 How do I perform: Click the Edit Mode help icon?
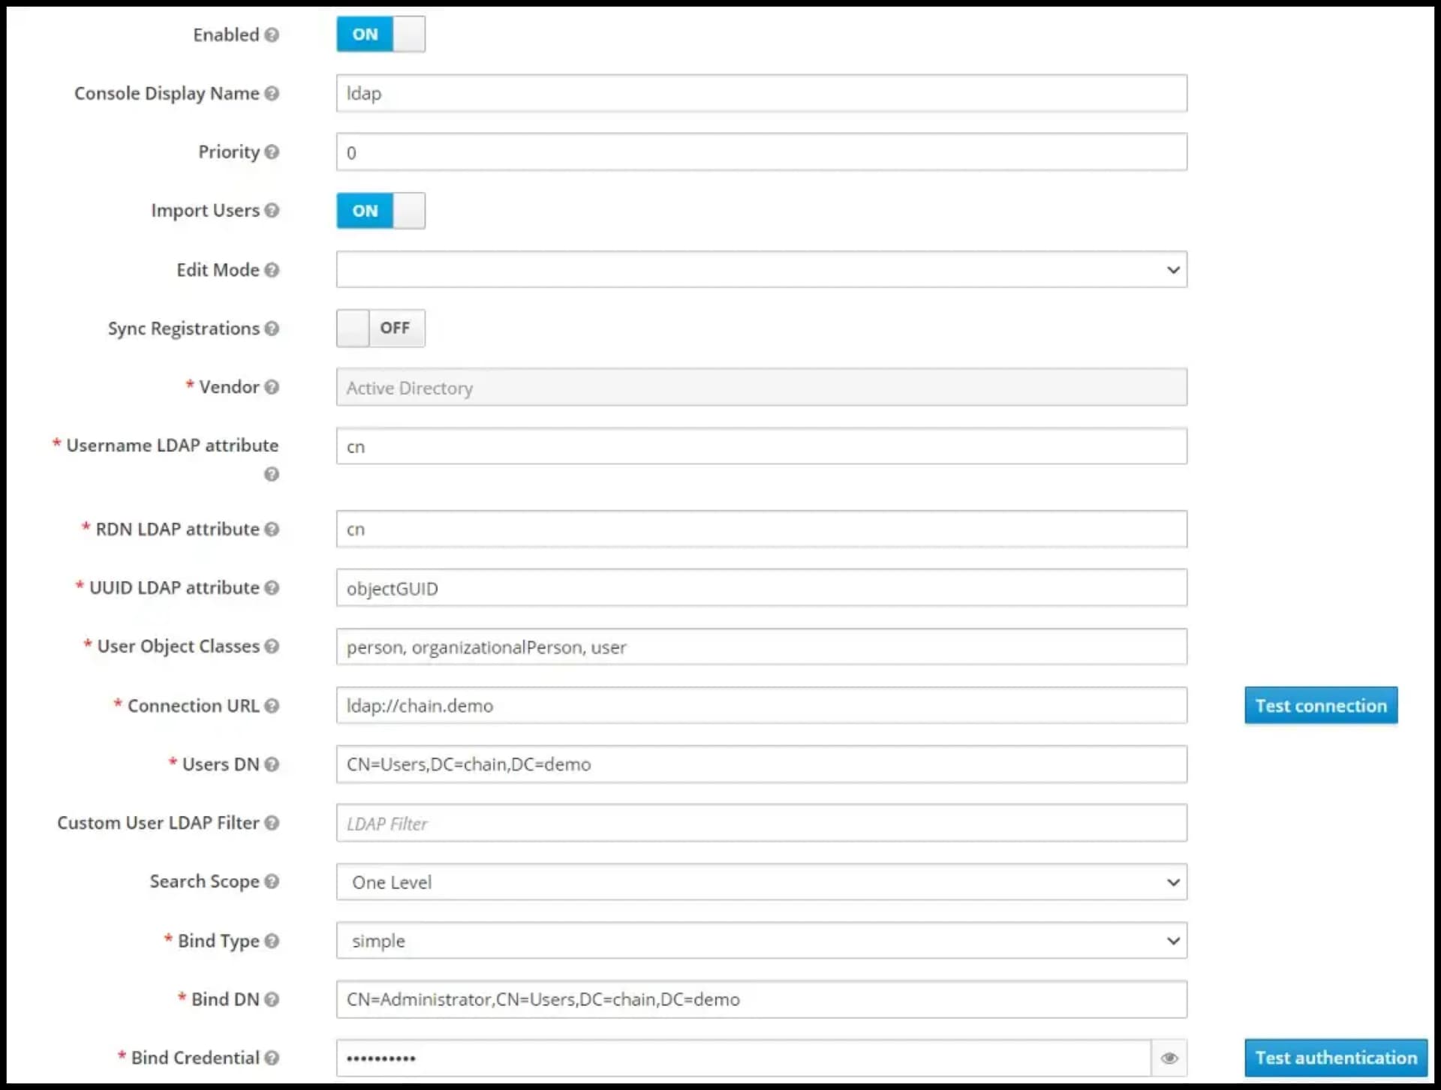pyautogui.click(x=272, y=269)
